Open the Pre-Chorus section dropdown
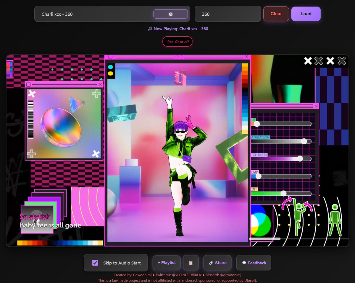 [177, 41]
